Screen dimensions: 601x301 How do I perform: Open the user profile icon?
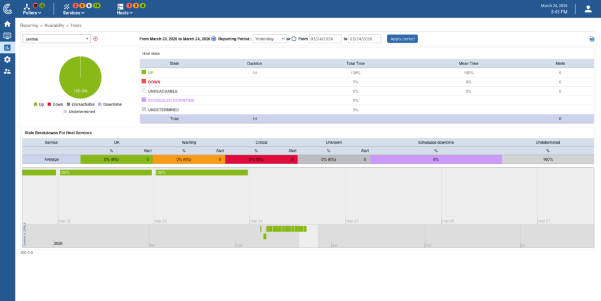point(588,9)
